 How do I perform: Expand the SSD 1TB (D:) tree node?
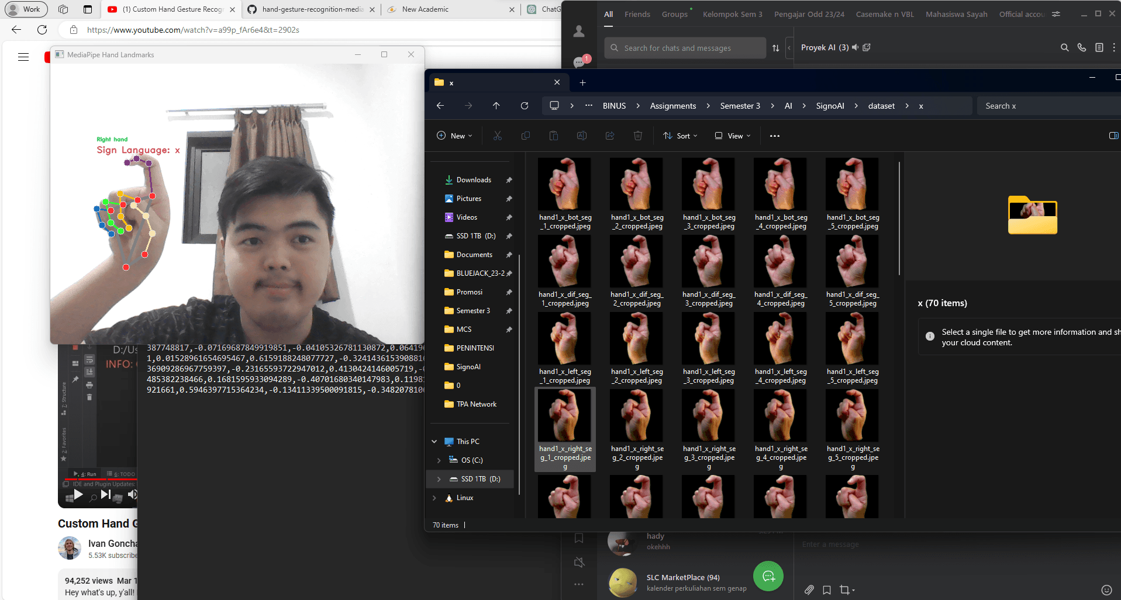point(439,479)
